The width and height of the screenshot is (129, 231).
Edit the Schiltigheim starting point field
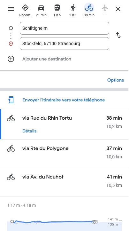click(x=64, y=28)
